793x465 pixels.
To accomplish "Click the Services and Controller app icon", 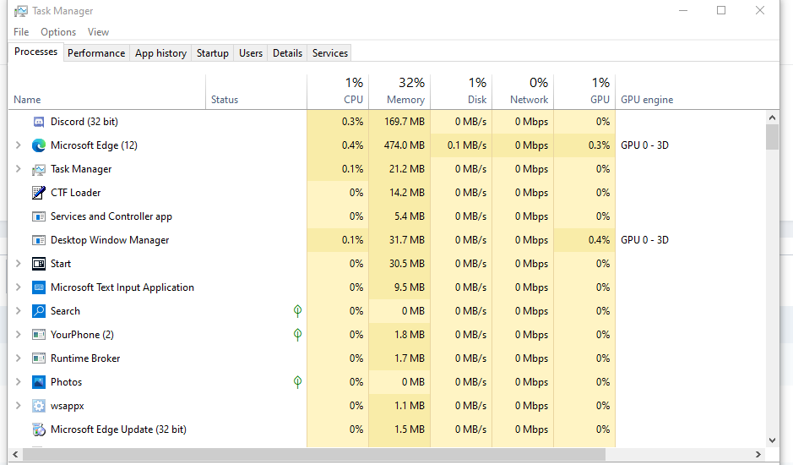I will pos(39,216).
